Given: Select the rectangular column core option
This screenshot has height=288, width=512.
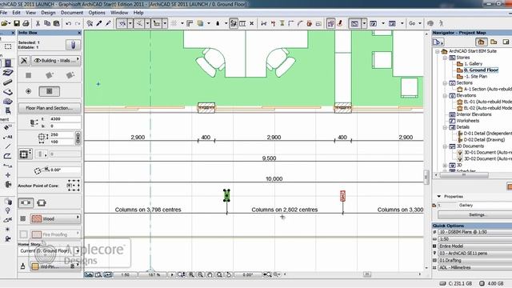Looking at the screenshot, I should pyautogui.click(x=50, y=91).
